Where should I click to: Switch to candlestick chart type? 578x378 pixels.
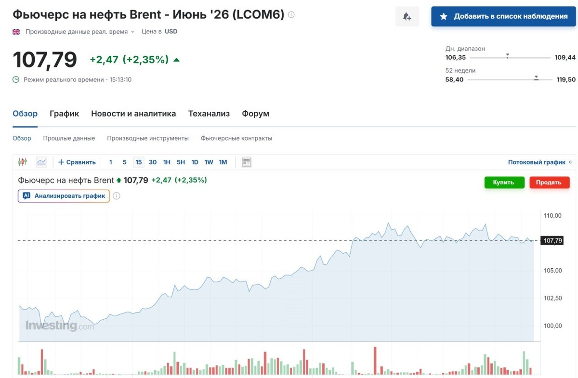pos(22,162)
